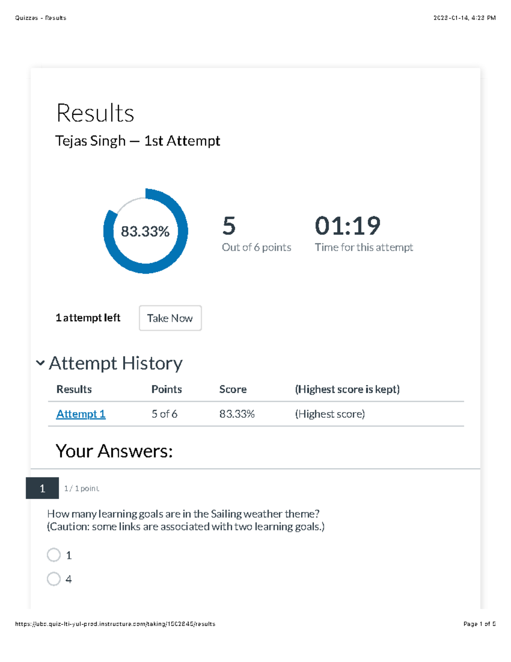Click the 83.33% score donut chart
511x662 pixels.
pyautogui.click(x=146, y=231)
